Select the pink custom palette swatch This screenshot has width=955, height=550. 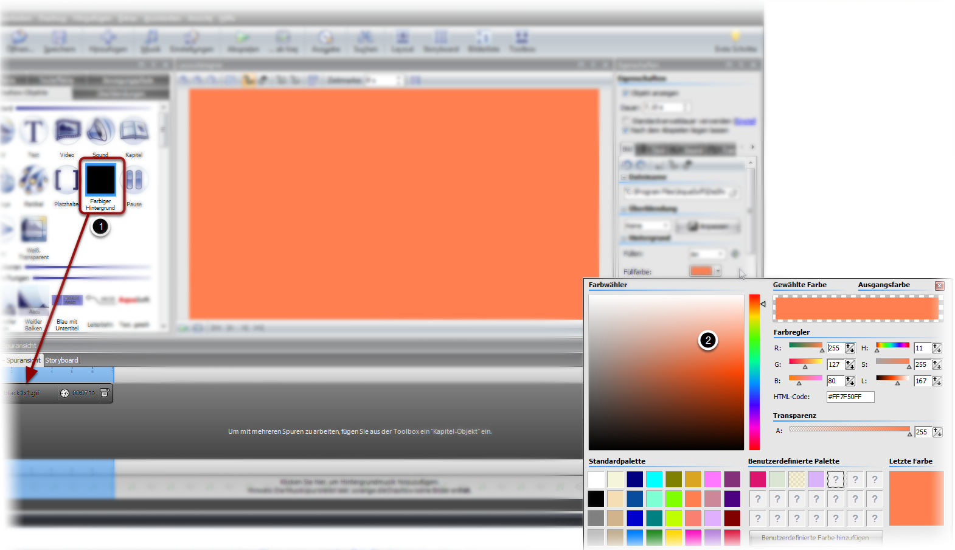coord(757,479)
